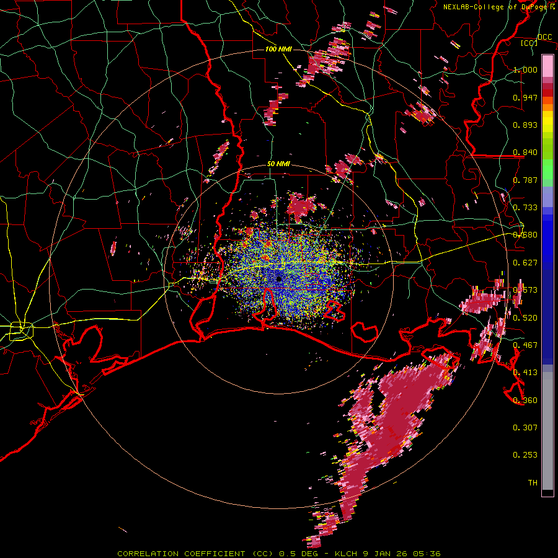
Task: Click the 0.947 scale value
Action: pos(525,97)
